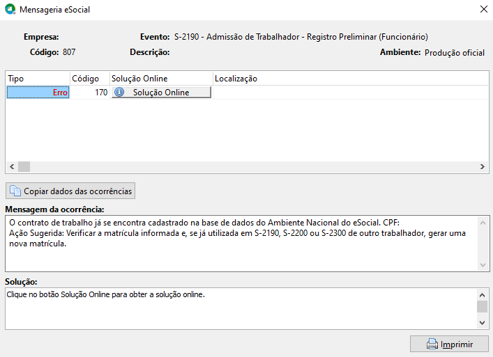Click the Tipo column header
The width and height of the screenshot is (493, 357).
[38, 79]
